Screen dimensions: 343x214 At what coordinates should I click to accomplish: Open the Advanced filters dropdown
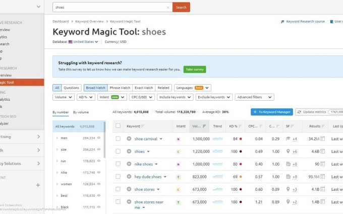(254, 97)
